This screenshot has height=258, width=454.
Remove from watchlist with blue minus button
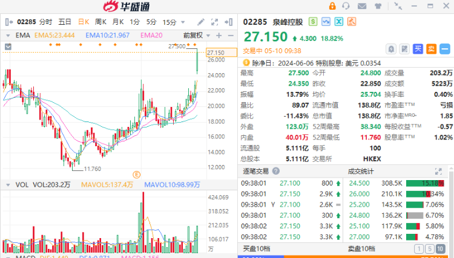click(445, 49)
